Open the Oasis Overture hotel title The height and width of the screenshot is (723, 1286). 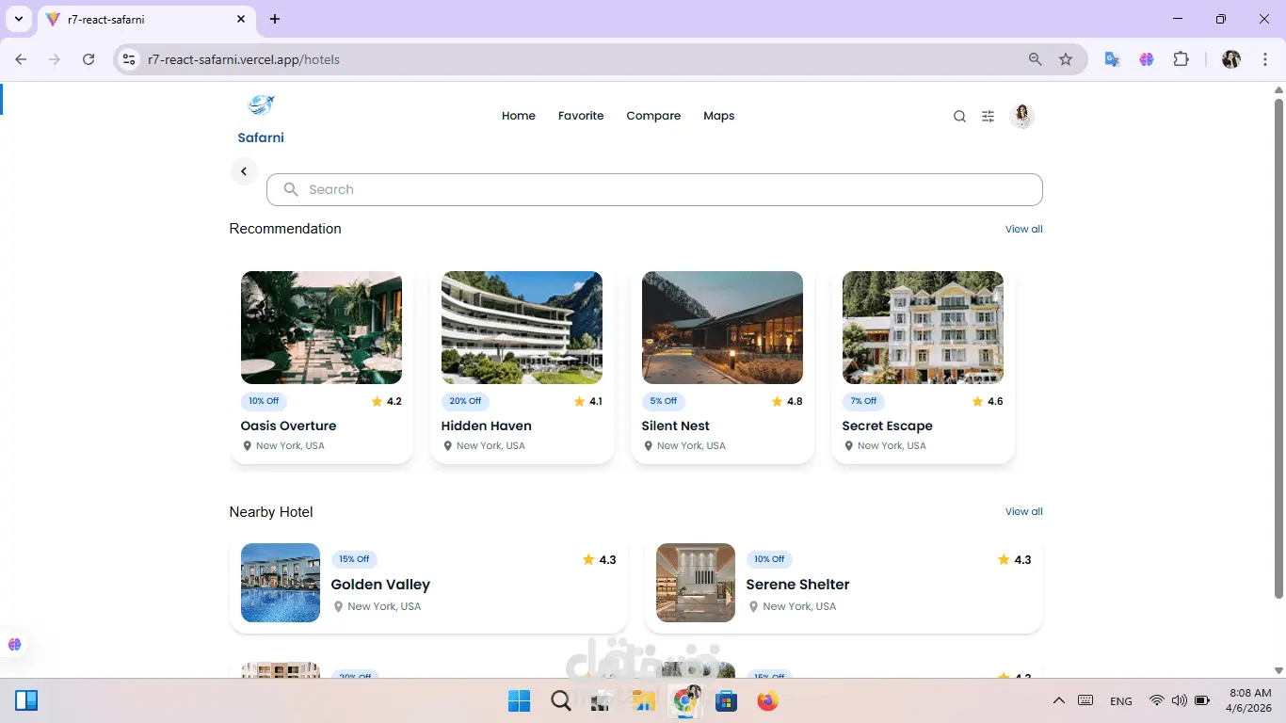pos(288,426)
